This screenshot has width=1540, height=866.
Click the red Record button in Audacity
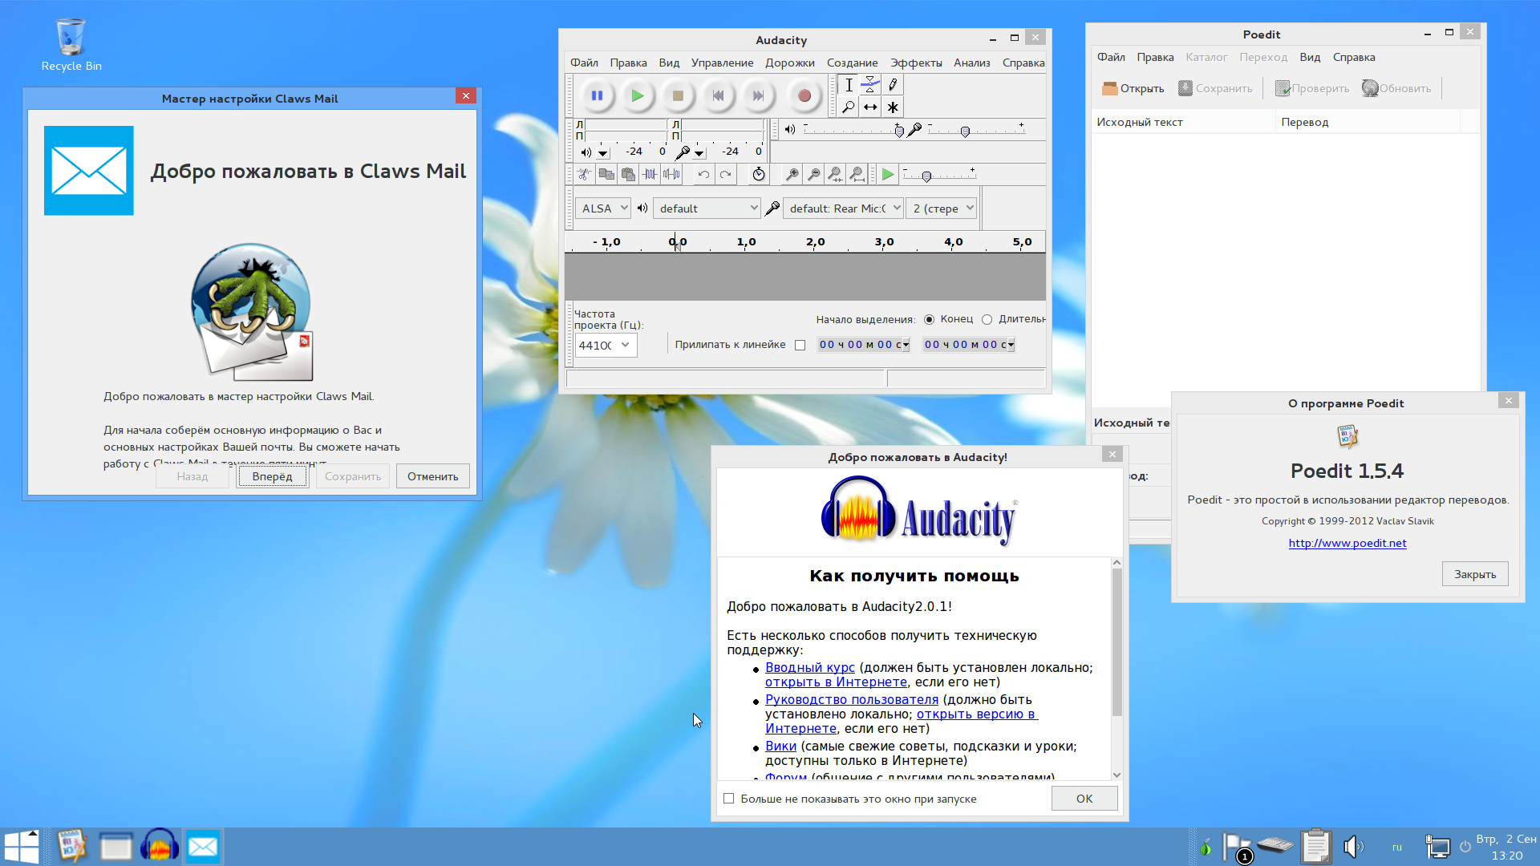pos(804,95)
